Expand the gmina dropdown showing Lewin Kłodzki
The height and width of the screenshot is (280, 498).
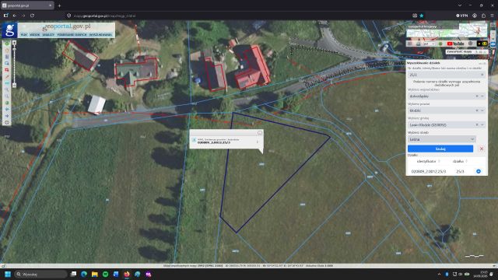point(482,124)
